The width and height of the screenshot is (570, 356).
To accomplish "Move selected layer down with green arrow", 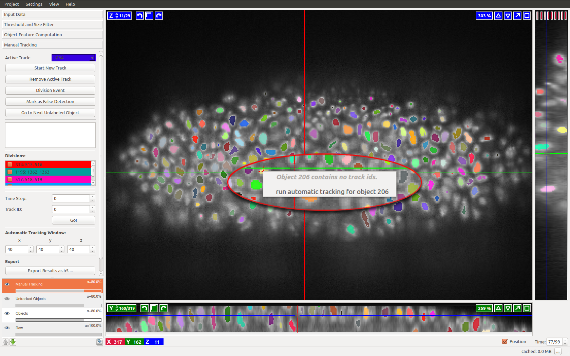I will (x=13, y=342).
